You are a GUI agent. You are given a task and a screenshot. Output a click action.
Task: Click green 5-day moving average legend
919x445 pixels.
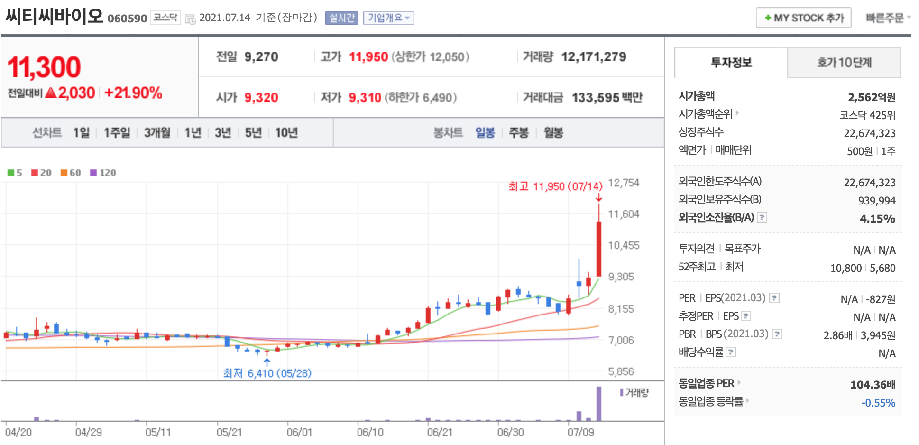pyautogui.click(x=15, y=173)
